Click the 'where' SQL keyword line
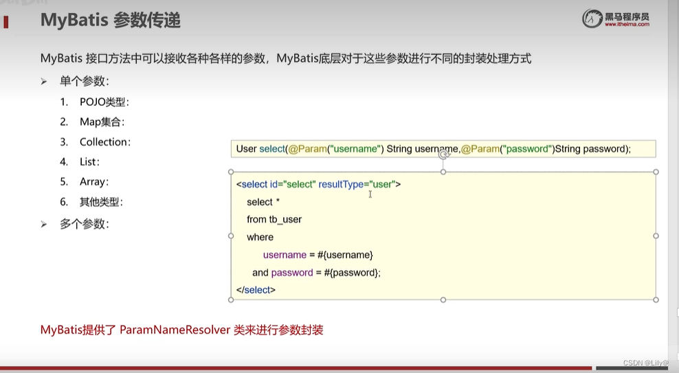Image resolution: width=679 pixels, height=373 pixels. (260, 237)
